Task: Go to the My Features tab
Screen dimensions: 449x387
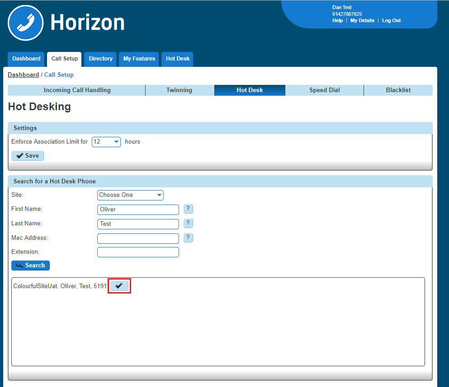Action: click(139, 59)
